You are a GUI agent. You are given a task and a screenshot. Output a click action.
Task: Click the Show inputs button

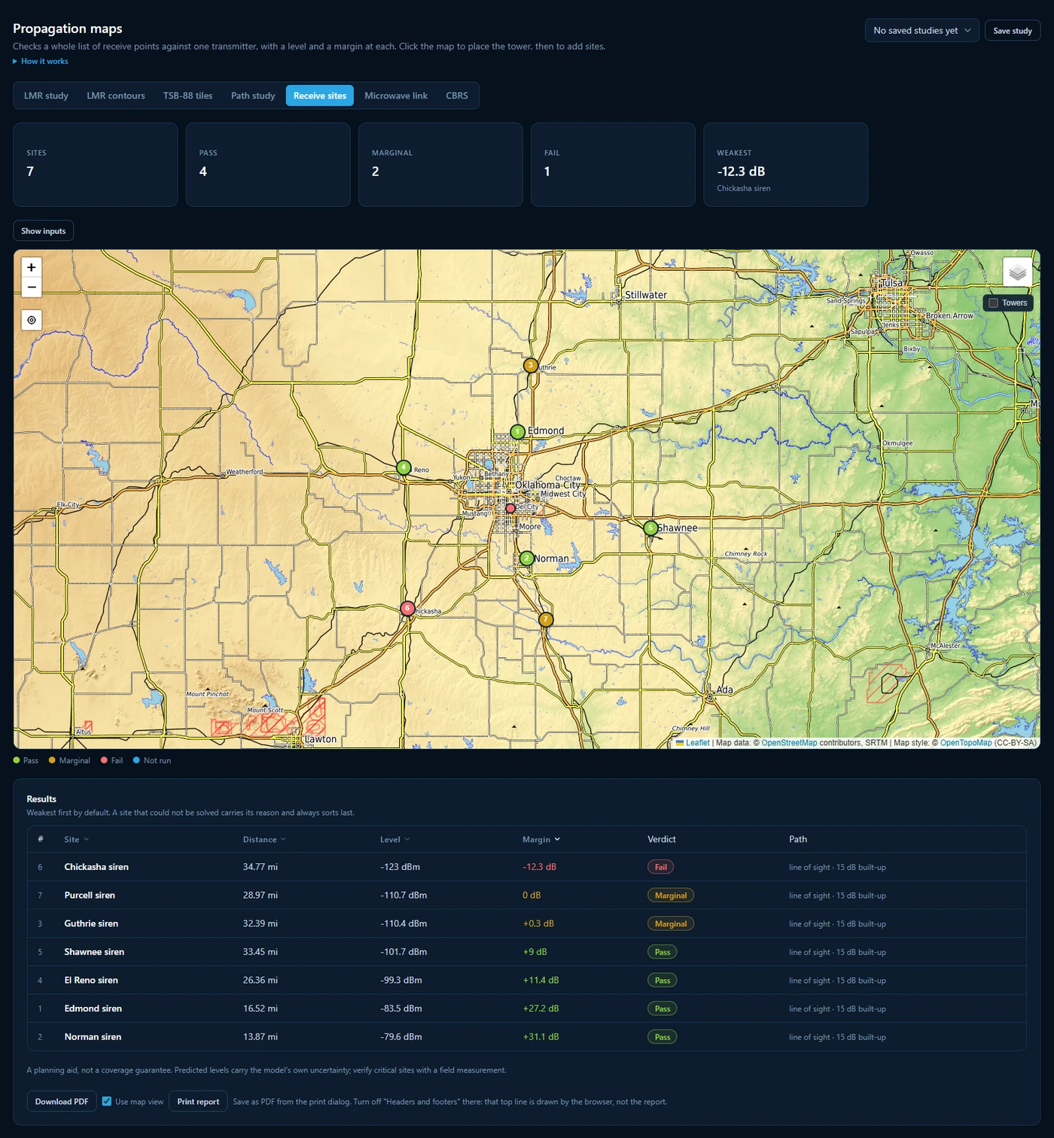[x=43, y=230]
